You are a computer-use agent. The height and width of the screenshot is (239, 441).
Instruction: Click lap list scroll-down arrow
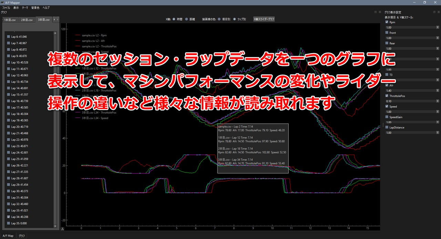tap(55, 226)
